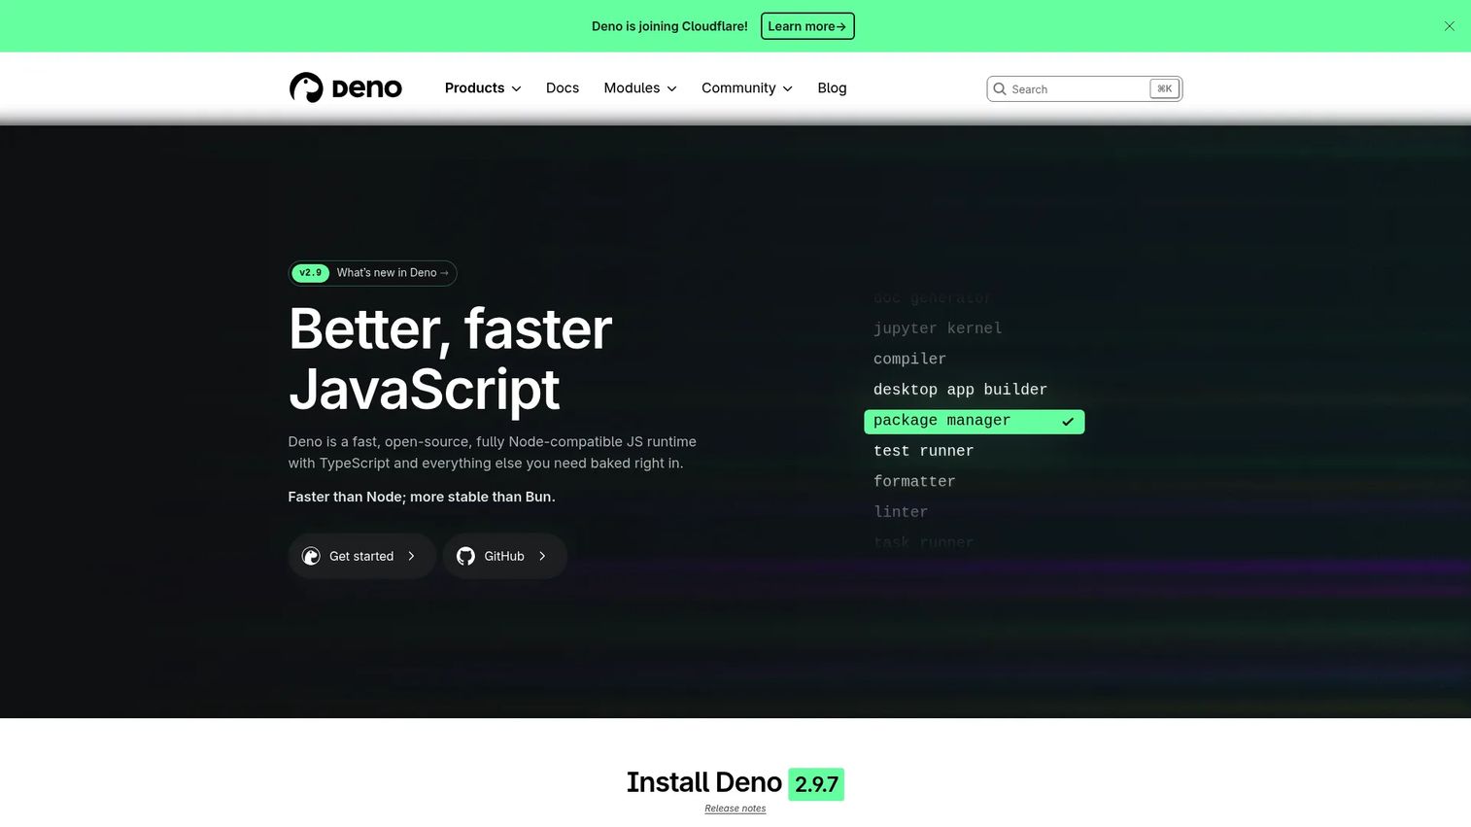The image size is (1471, 827).
Task: Select the package manager list item
Action: click(x=974, y=421)
